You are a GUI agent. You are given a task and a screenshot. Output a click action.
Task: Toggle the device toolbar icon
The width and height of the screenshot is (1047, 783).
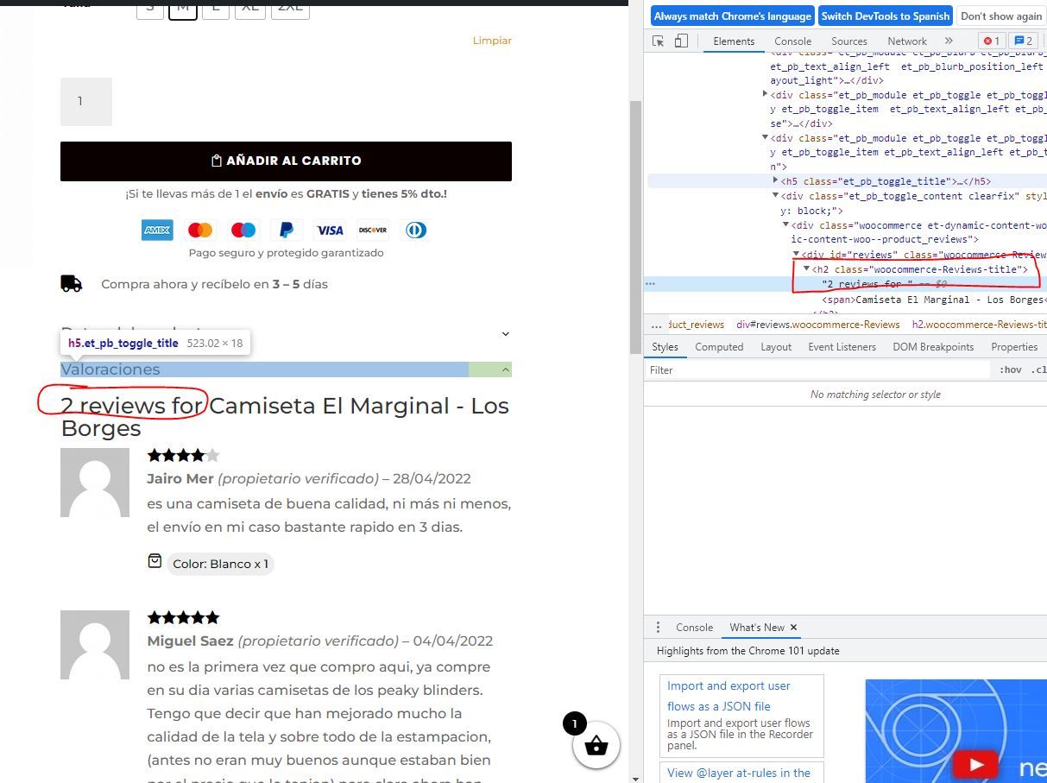click(x=681, y=41)
